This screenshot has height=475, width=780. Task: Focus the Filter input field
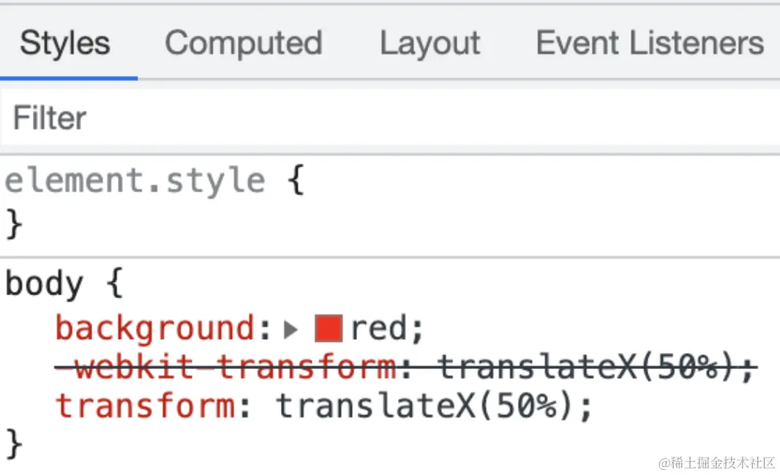pos(390,118)
